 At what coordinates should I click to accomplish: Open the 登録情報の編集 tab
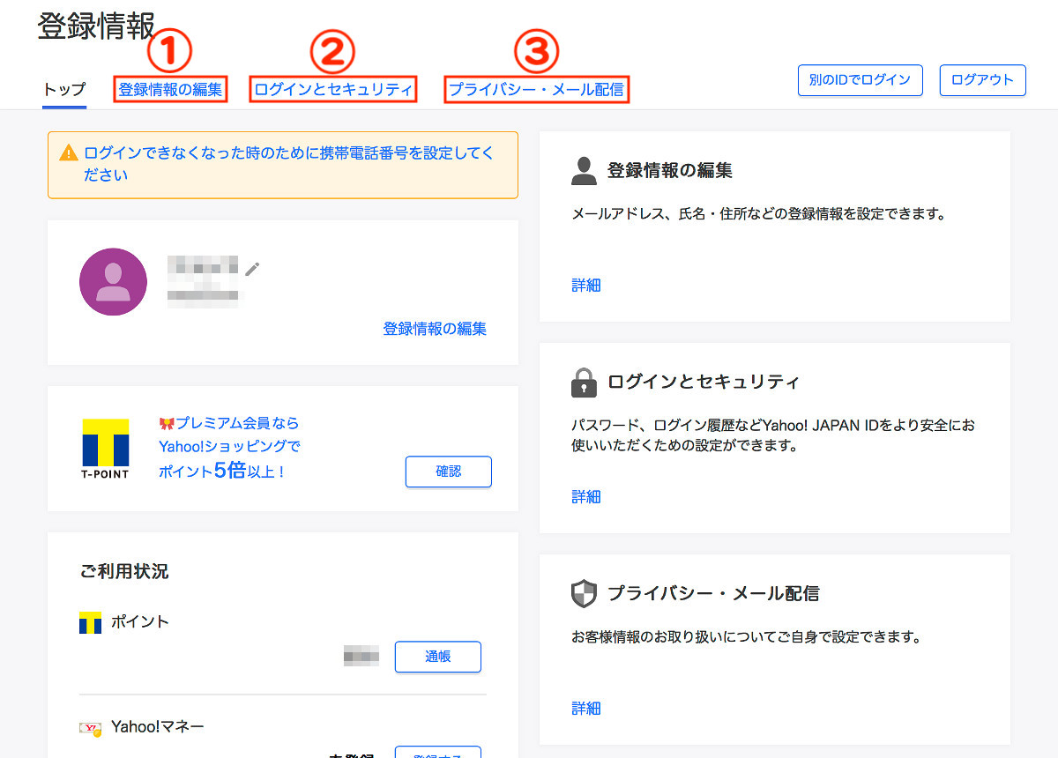click(x=171, y=89)
